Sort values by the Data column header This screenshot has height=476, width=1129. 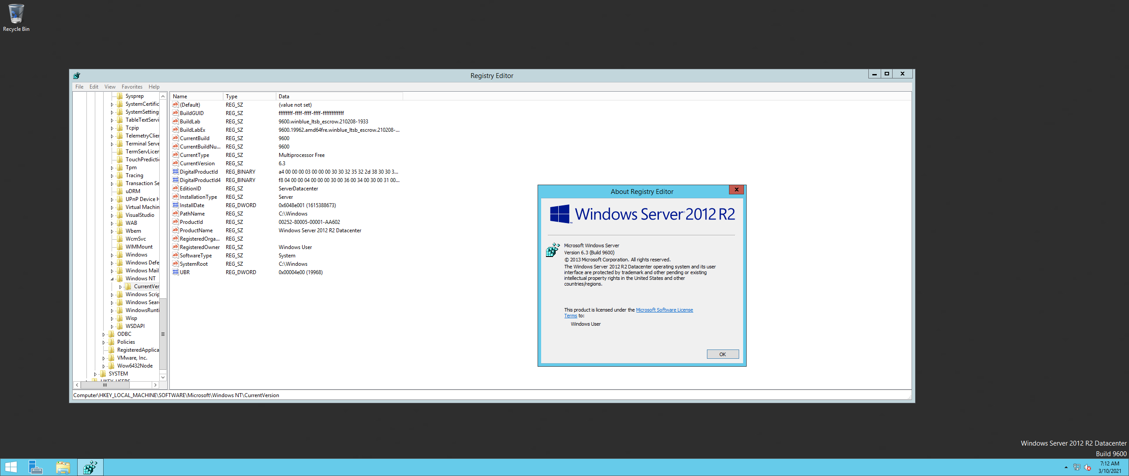pyautogui.click(x=339, y=97)
